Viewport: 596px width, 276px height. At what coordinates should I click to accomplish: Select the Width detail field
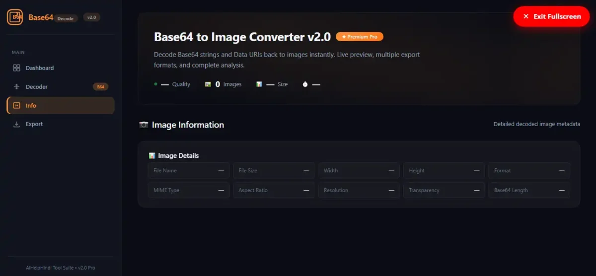click(359, 171)
